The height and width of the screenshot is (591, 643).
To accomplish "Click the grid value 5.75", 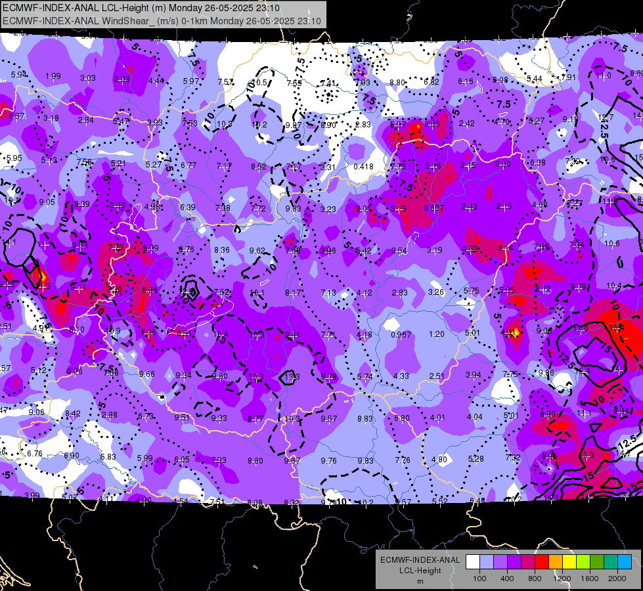I will pyautogui.click(x=471, y=290).
